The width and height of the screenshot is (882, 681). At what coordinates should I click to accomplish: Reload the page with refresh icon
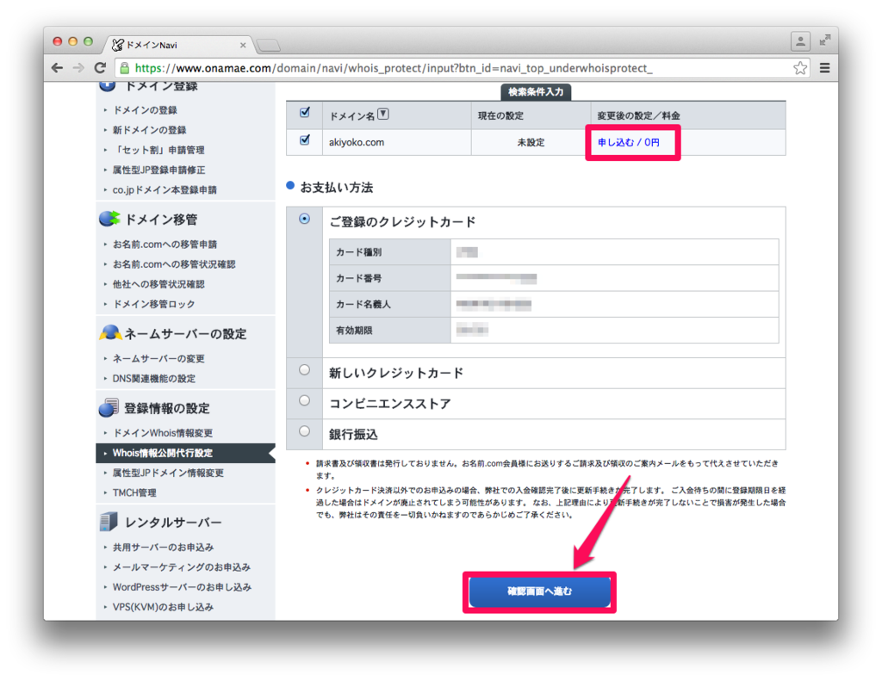pyautogui.click(x=100, y=68)
